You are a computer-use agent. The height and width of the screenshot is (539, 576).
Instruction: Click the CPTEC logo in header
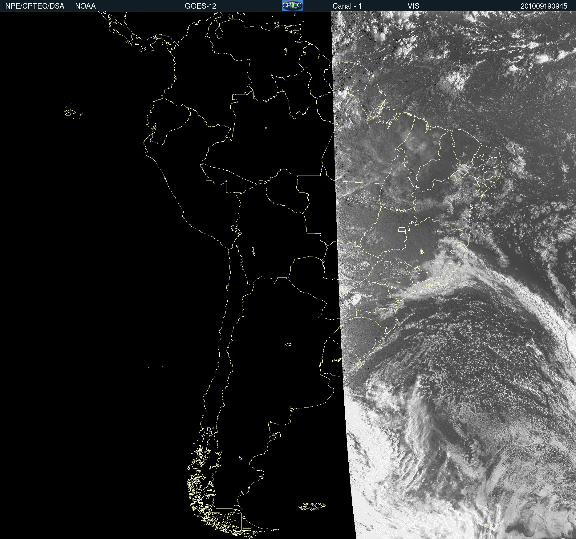(293, 6)
